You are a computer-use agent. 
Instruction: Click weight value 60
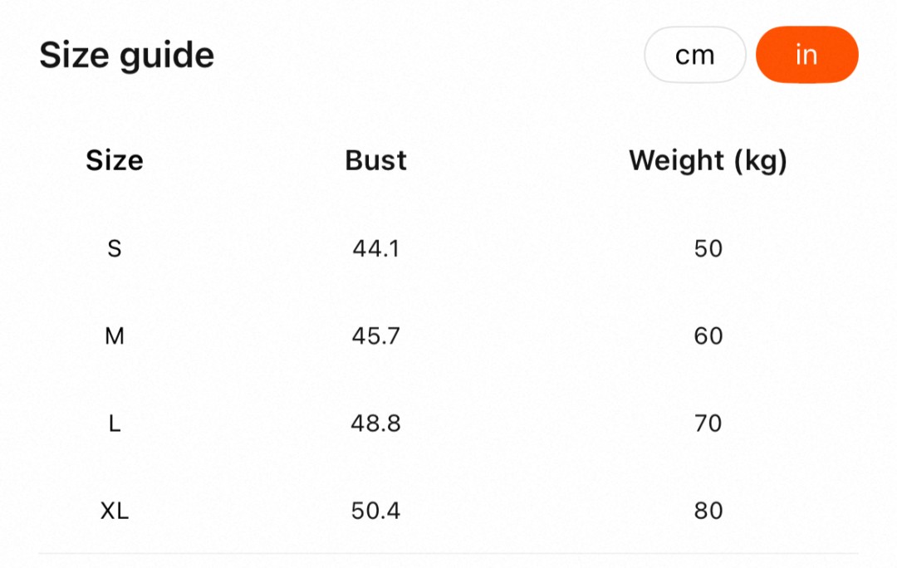point(708,336)
